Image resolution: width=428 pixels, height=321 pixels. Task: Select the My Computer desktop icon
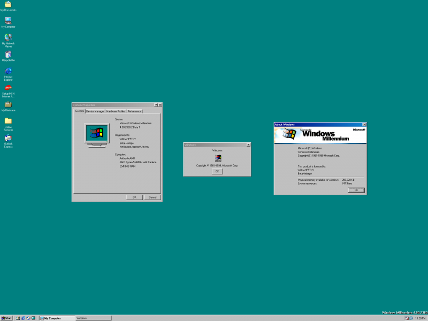click(x=8, y=22)
